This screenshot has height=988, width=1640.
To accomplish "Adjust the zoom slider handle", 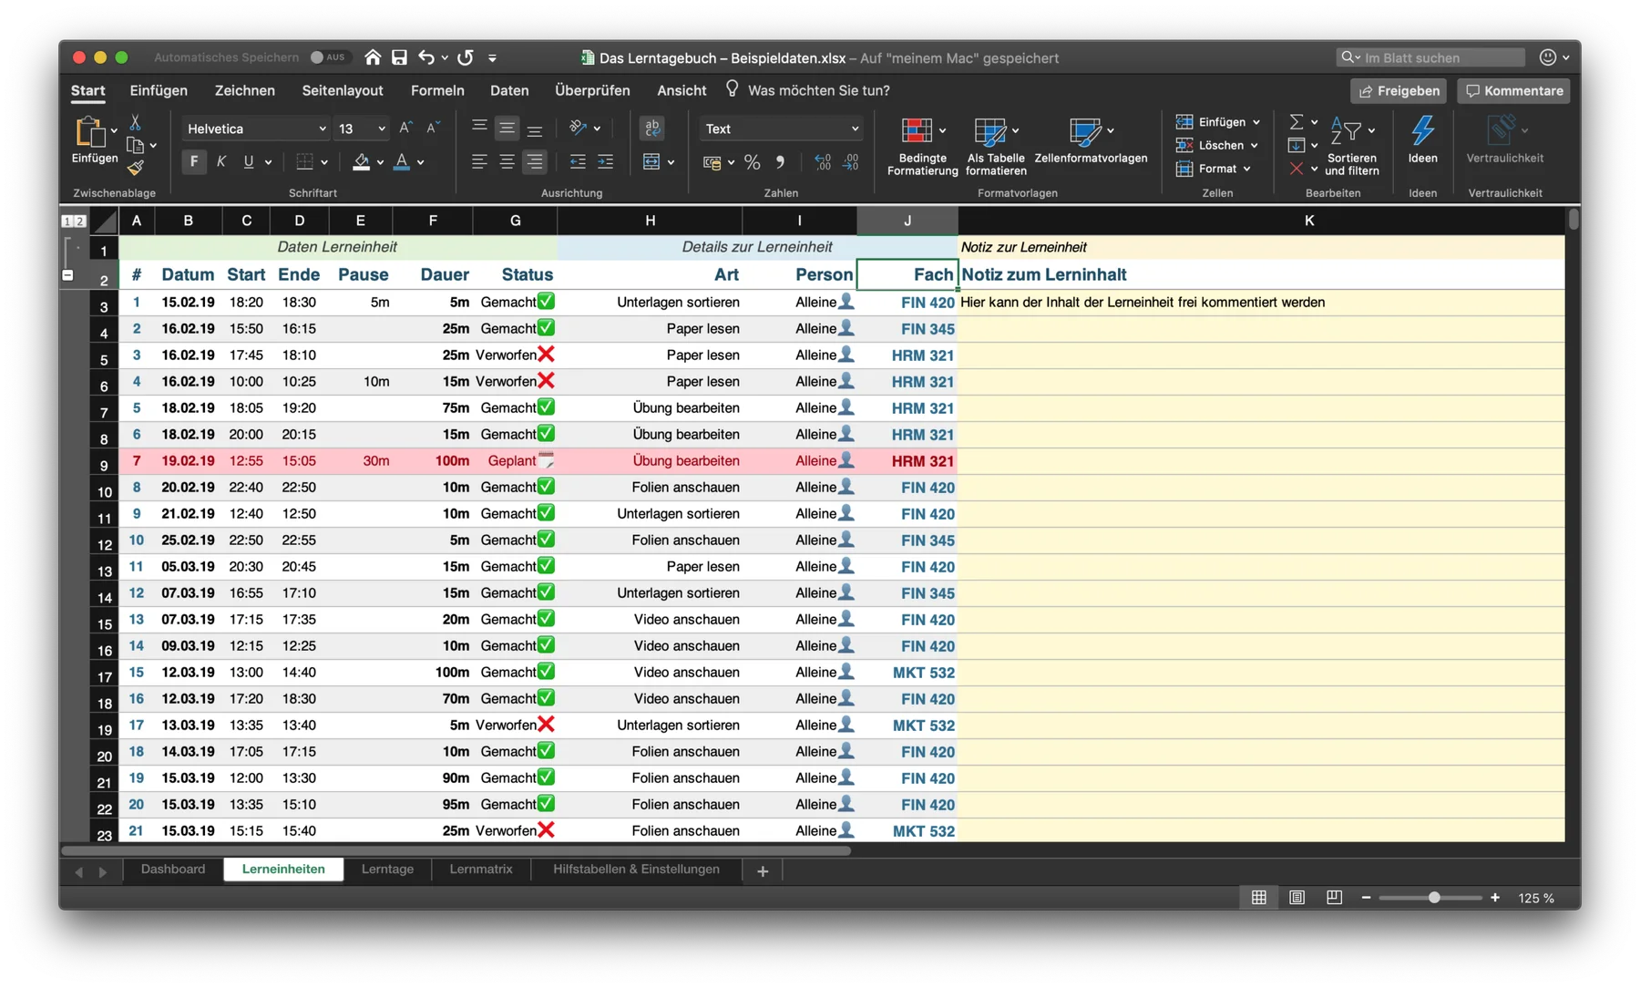I will (1434, 898).
